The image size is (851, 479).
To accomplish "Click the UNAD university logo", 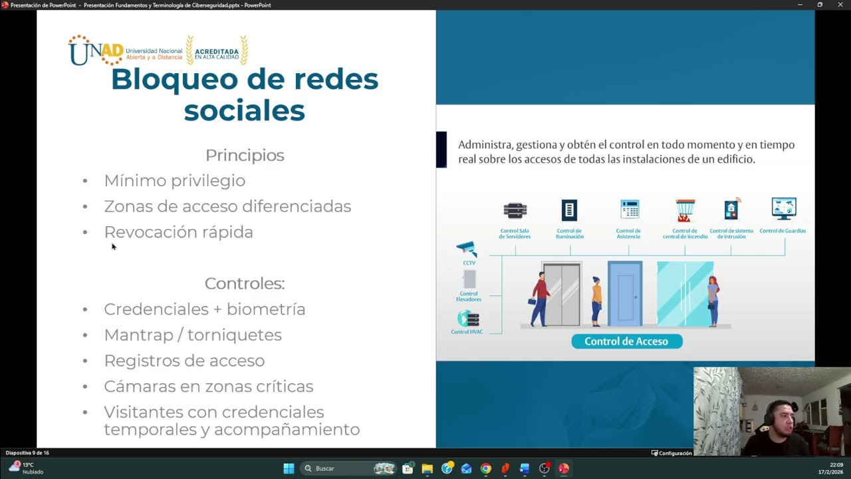I will click(x=125, y=51).
